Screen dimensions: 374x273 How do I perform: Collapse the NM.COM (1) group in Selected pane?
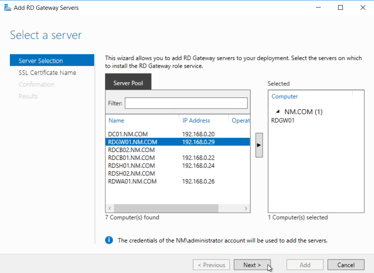point(279,112)
